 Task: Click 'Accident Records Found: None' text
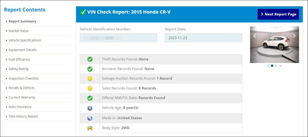tap(128, 69)
